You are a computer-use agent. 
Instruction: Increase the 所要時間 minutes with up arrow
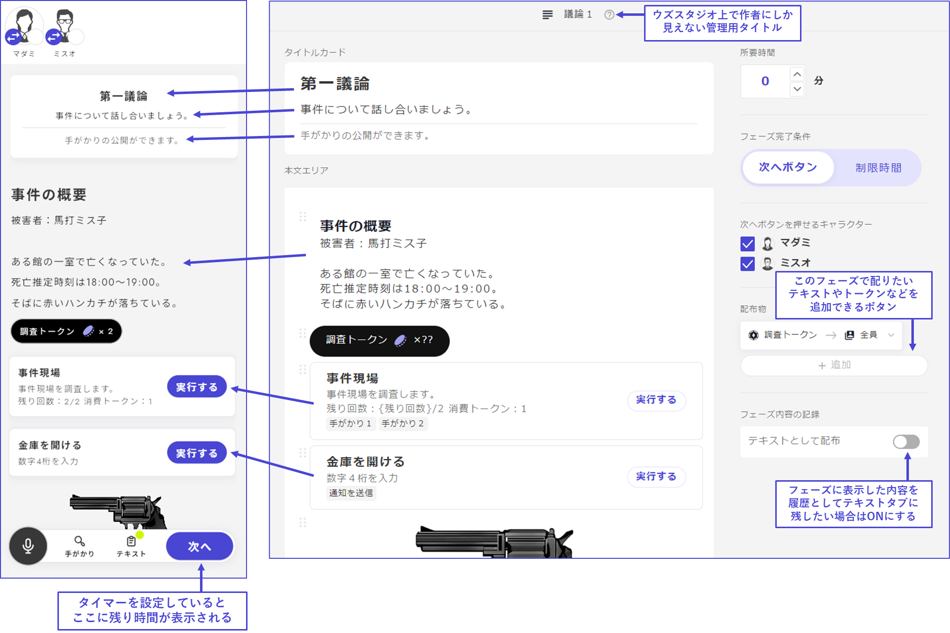797,75
